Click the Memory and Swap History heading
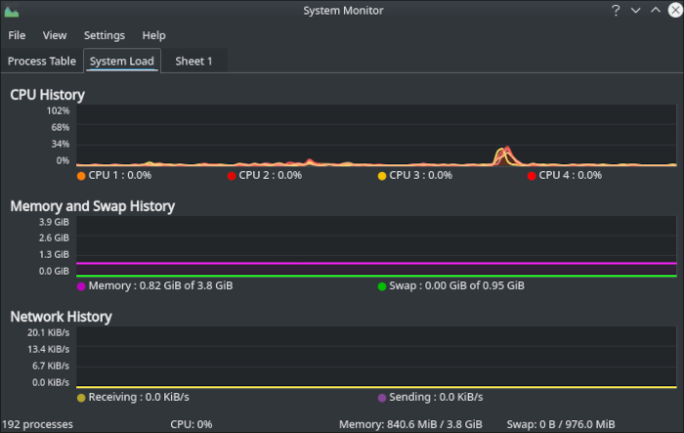 (93, 206)
